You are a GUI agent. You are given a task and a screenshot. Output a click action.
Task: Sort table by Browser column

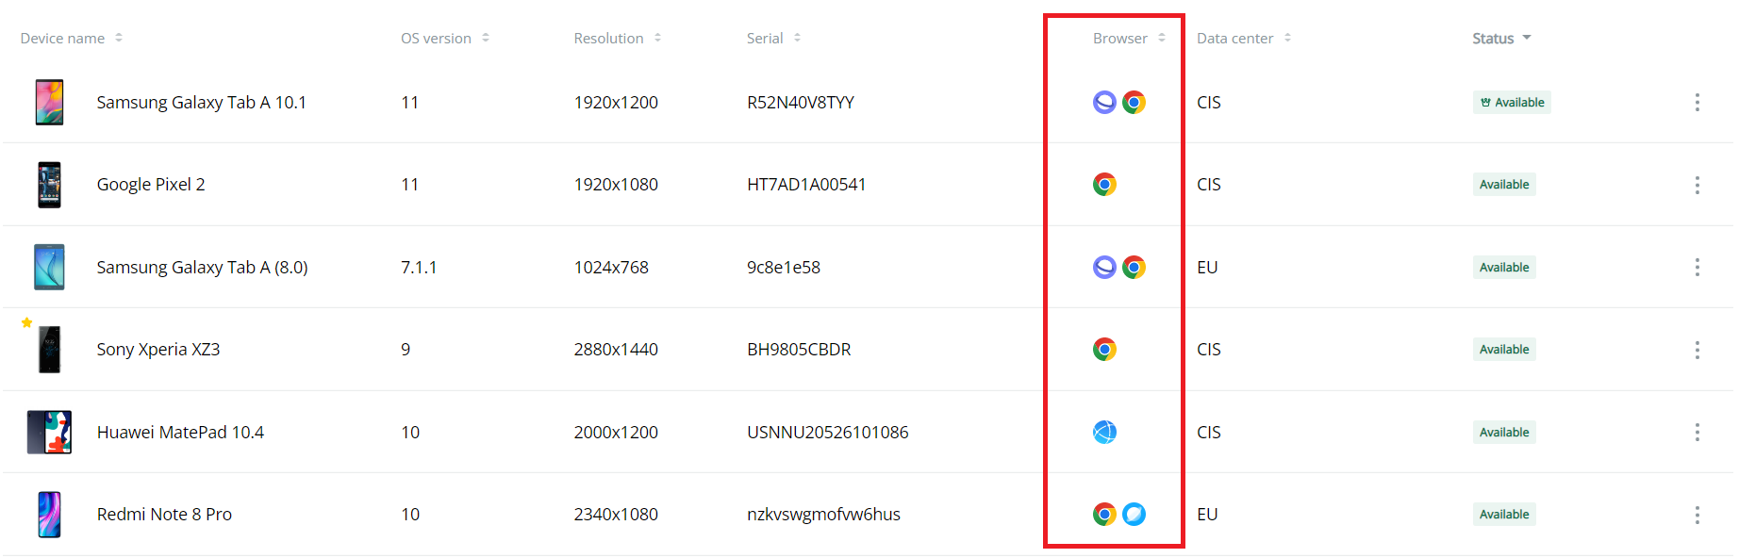click(x=1130, y=38)
